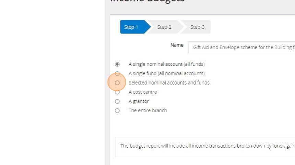Select 'A single fund' radio button

coord(117,74)
